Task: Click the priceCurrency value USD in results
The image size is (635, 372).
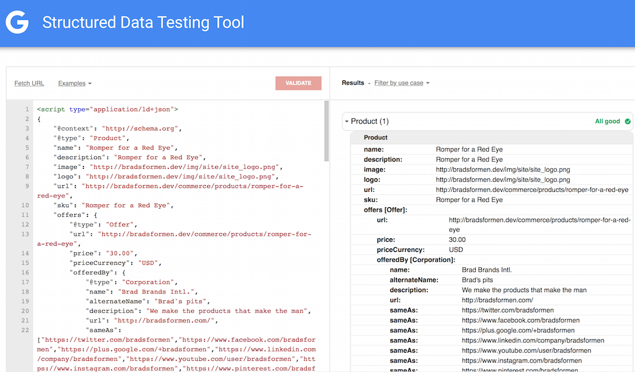Action: pyautogui.click(x=456, y=250)
